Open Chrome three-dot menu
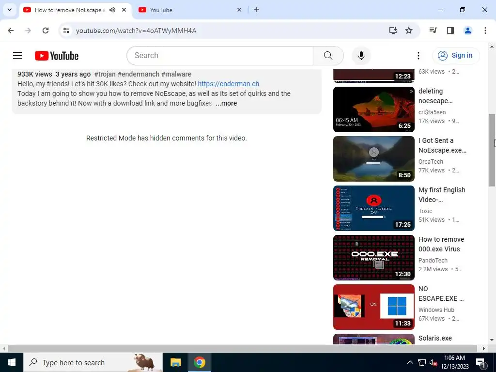Image resolution: width=496 pixels, height=372 pixels. coord(485,31)
